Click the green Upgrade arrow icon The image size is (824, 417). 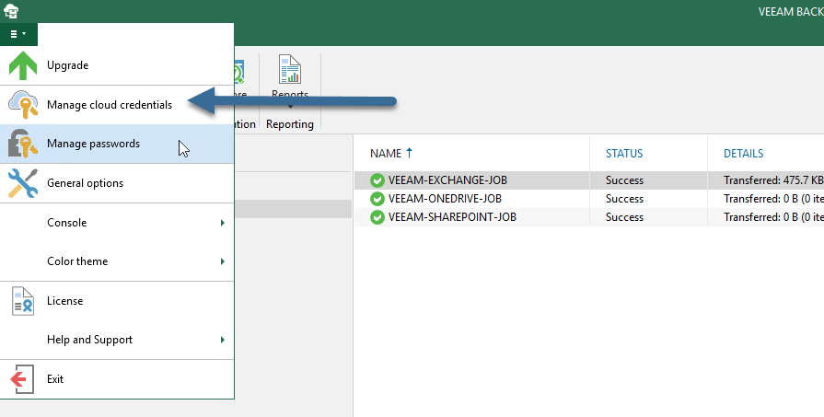(x=23, y=65)
